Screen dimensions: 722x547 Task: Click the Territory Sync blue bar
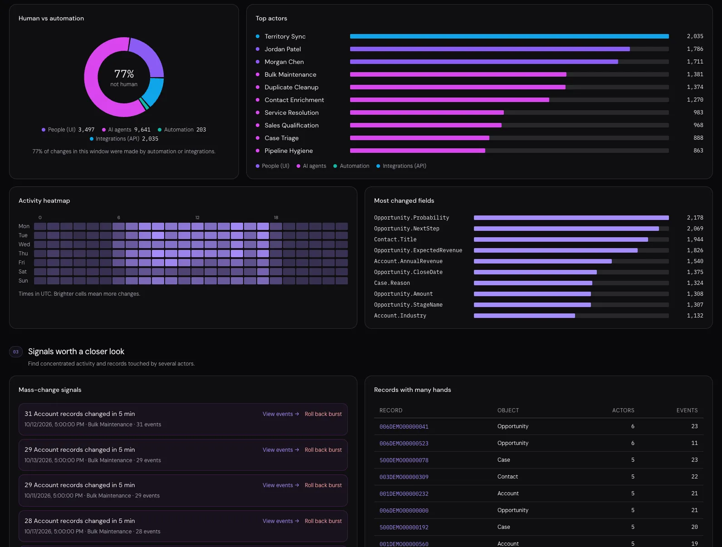(x=509, y=36)
